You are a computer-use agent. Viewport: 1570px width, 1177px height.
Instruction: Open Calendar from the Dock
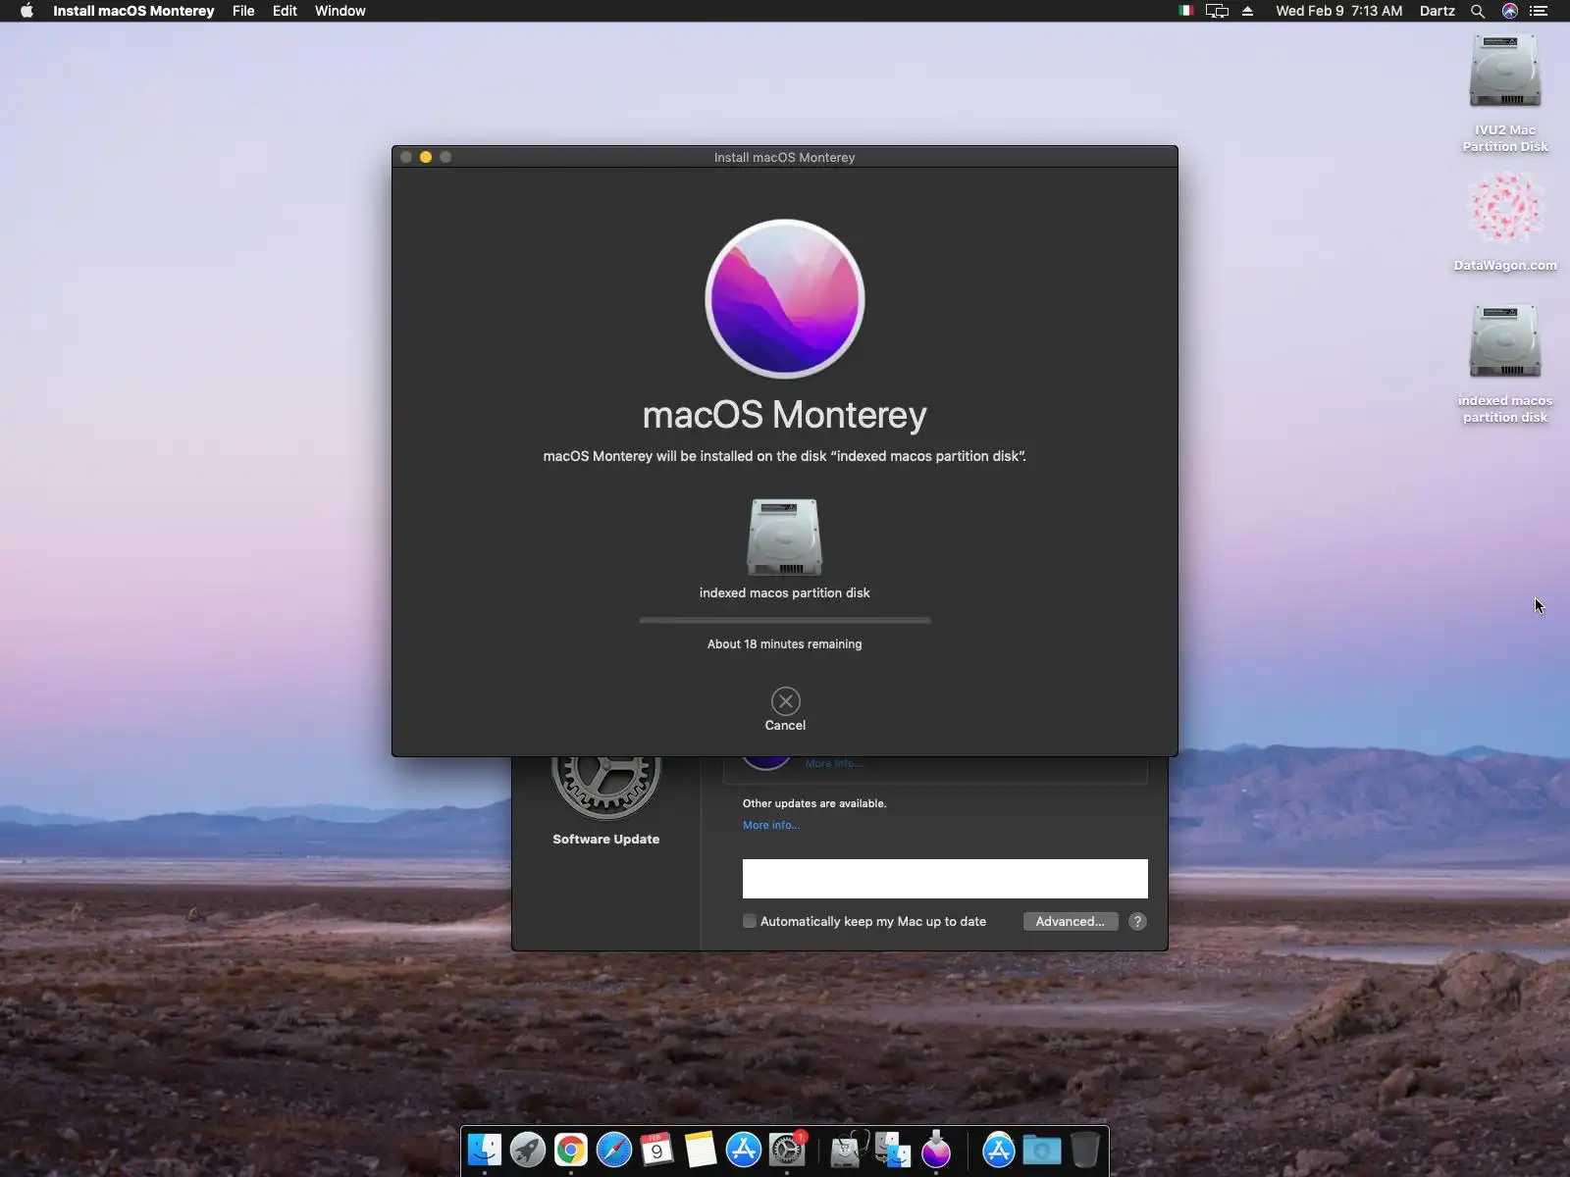[x=657, y=1150]
